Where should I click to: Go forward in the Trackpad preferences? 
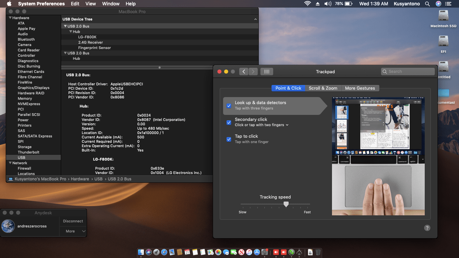coord(253,72)
